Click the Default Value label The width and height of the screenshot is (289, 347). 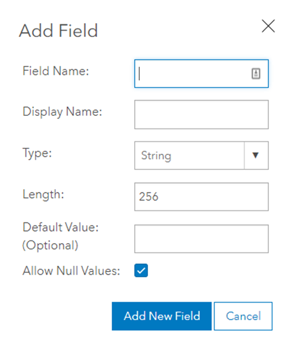click(x=60, y=236)
